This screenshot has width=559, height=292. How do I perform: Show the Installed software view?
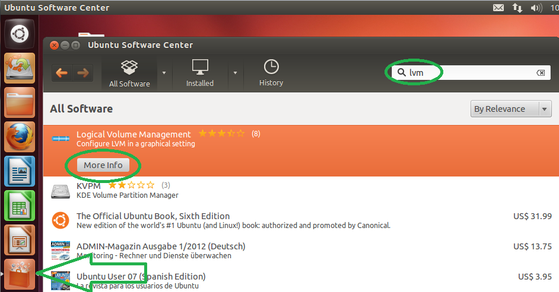[200, 73]
